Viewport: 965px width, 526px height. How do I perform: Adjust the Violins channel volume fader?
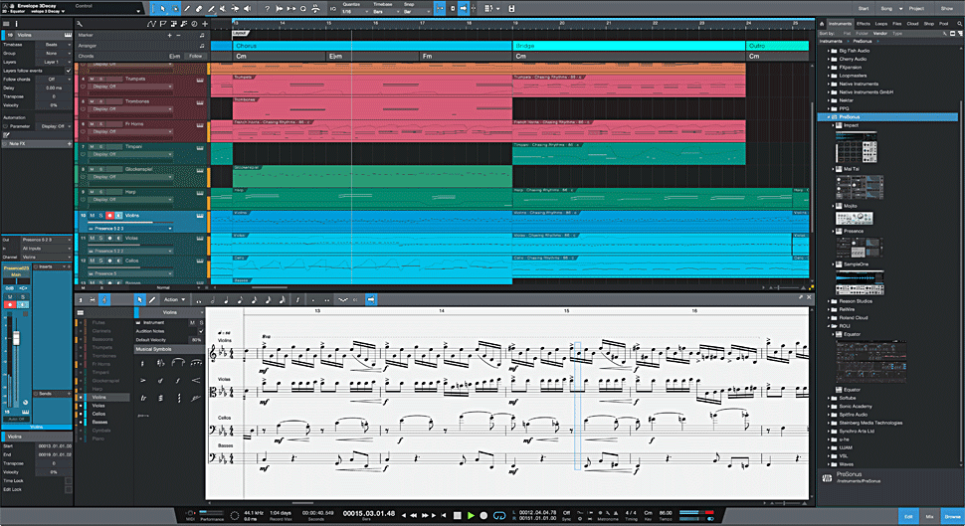tap(16, 338)
